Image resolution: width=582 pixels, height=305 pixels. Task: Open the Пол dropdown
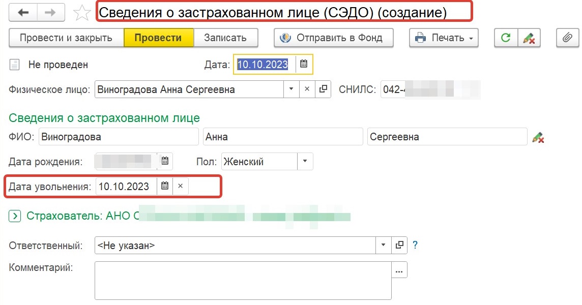(305, 162)
